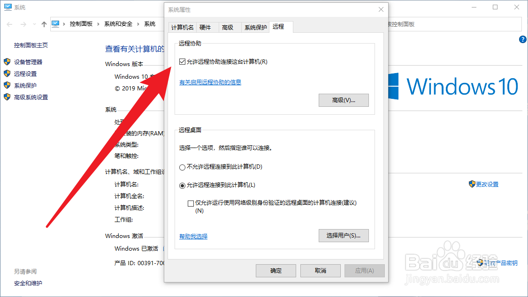Click the shield icon beside 高级系统设置

point(7,97)
